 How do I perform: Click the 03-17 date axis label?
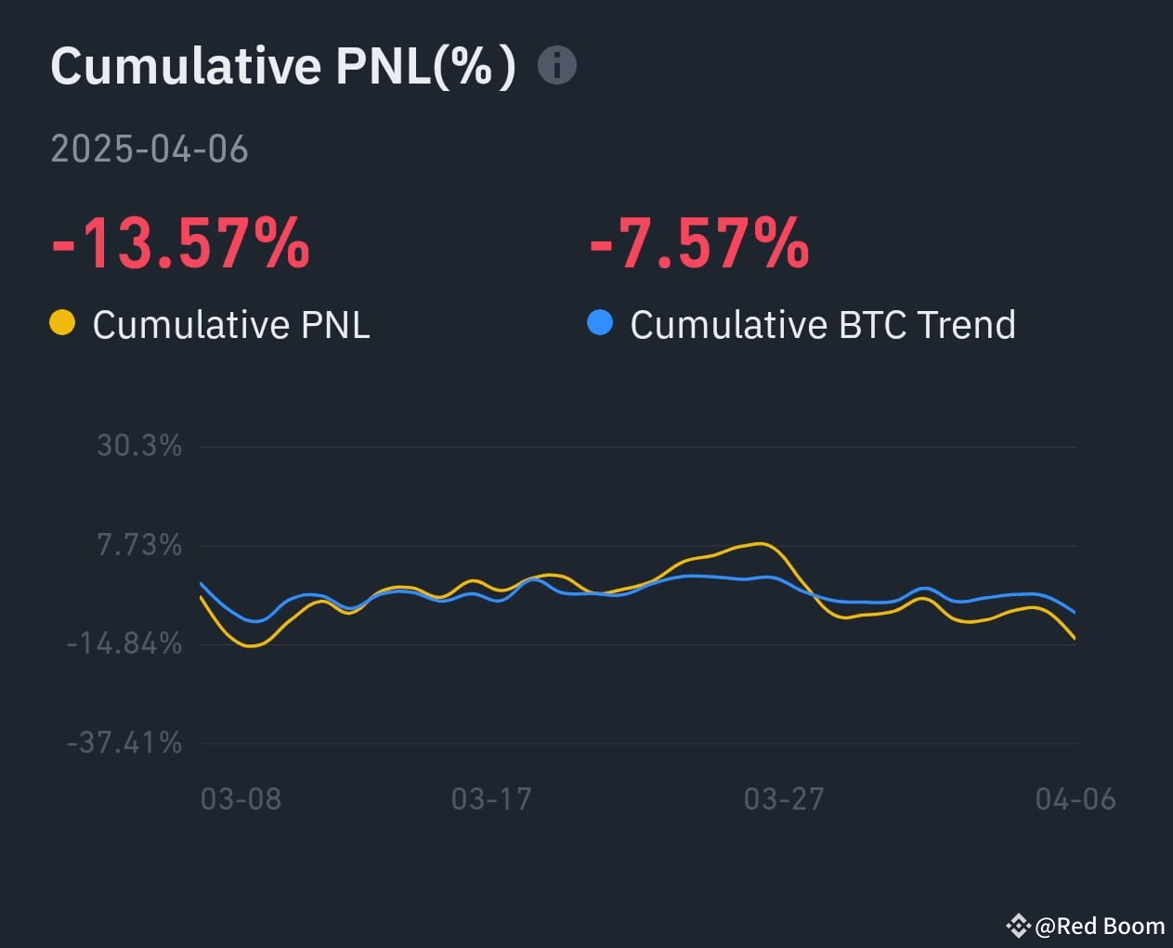(x=491, y=799)
